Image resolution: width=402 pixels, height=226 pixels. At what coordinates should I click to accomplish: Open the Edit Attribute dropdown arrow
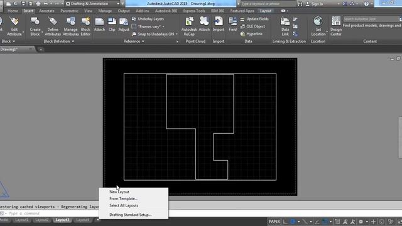click(23, 33)
